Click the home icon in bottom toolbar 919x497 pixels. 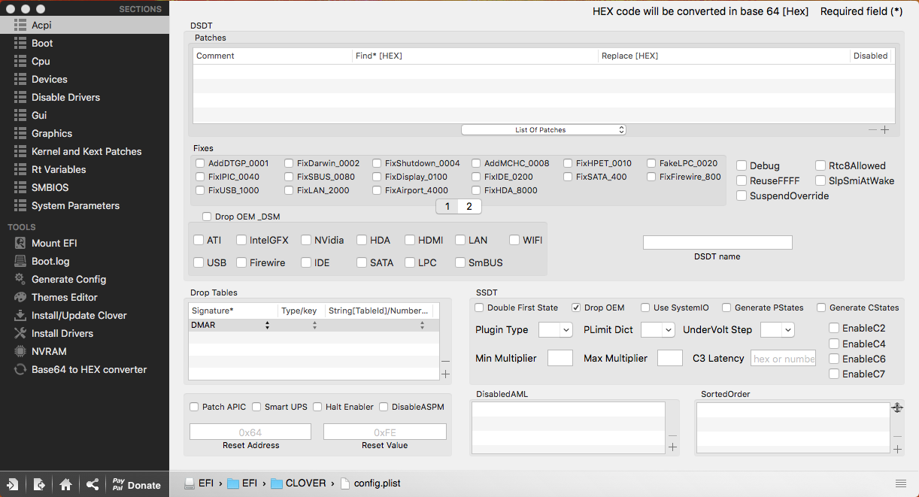[x=65, y=485]
